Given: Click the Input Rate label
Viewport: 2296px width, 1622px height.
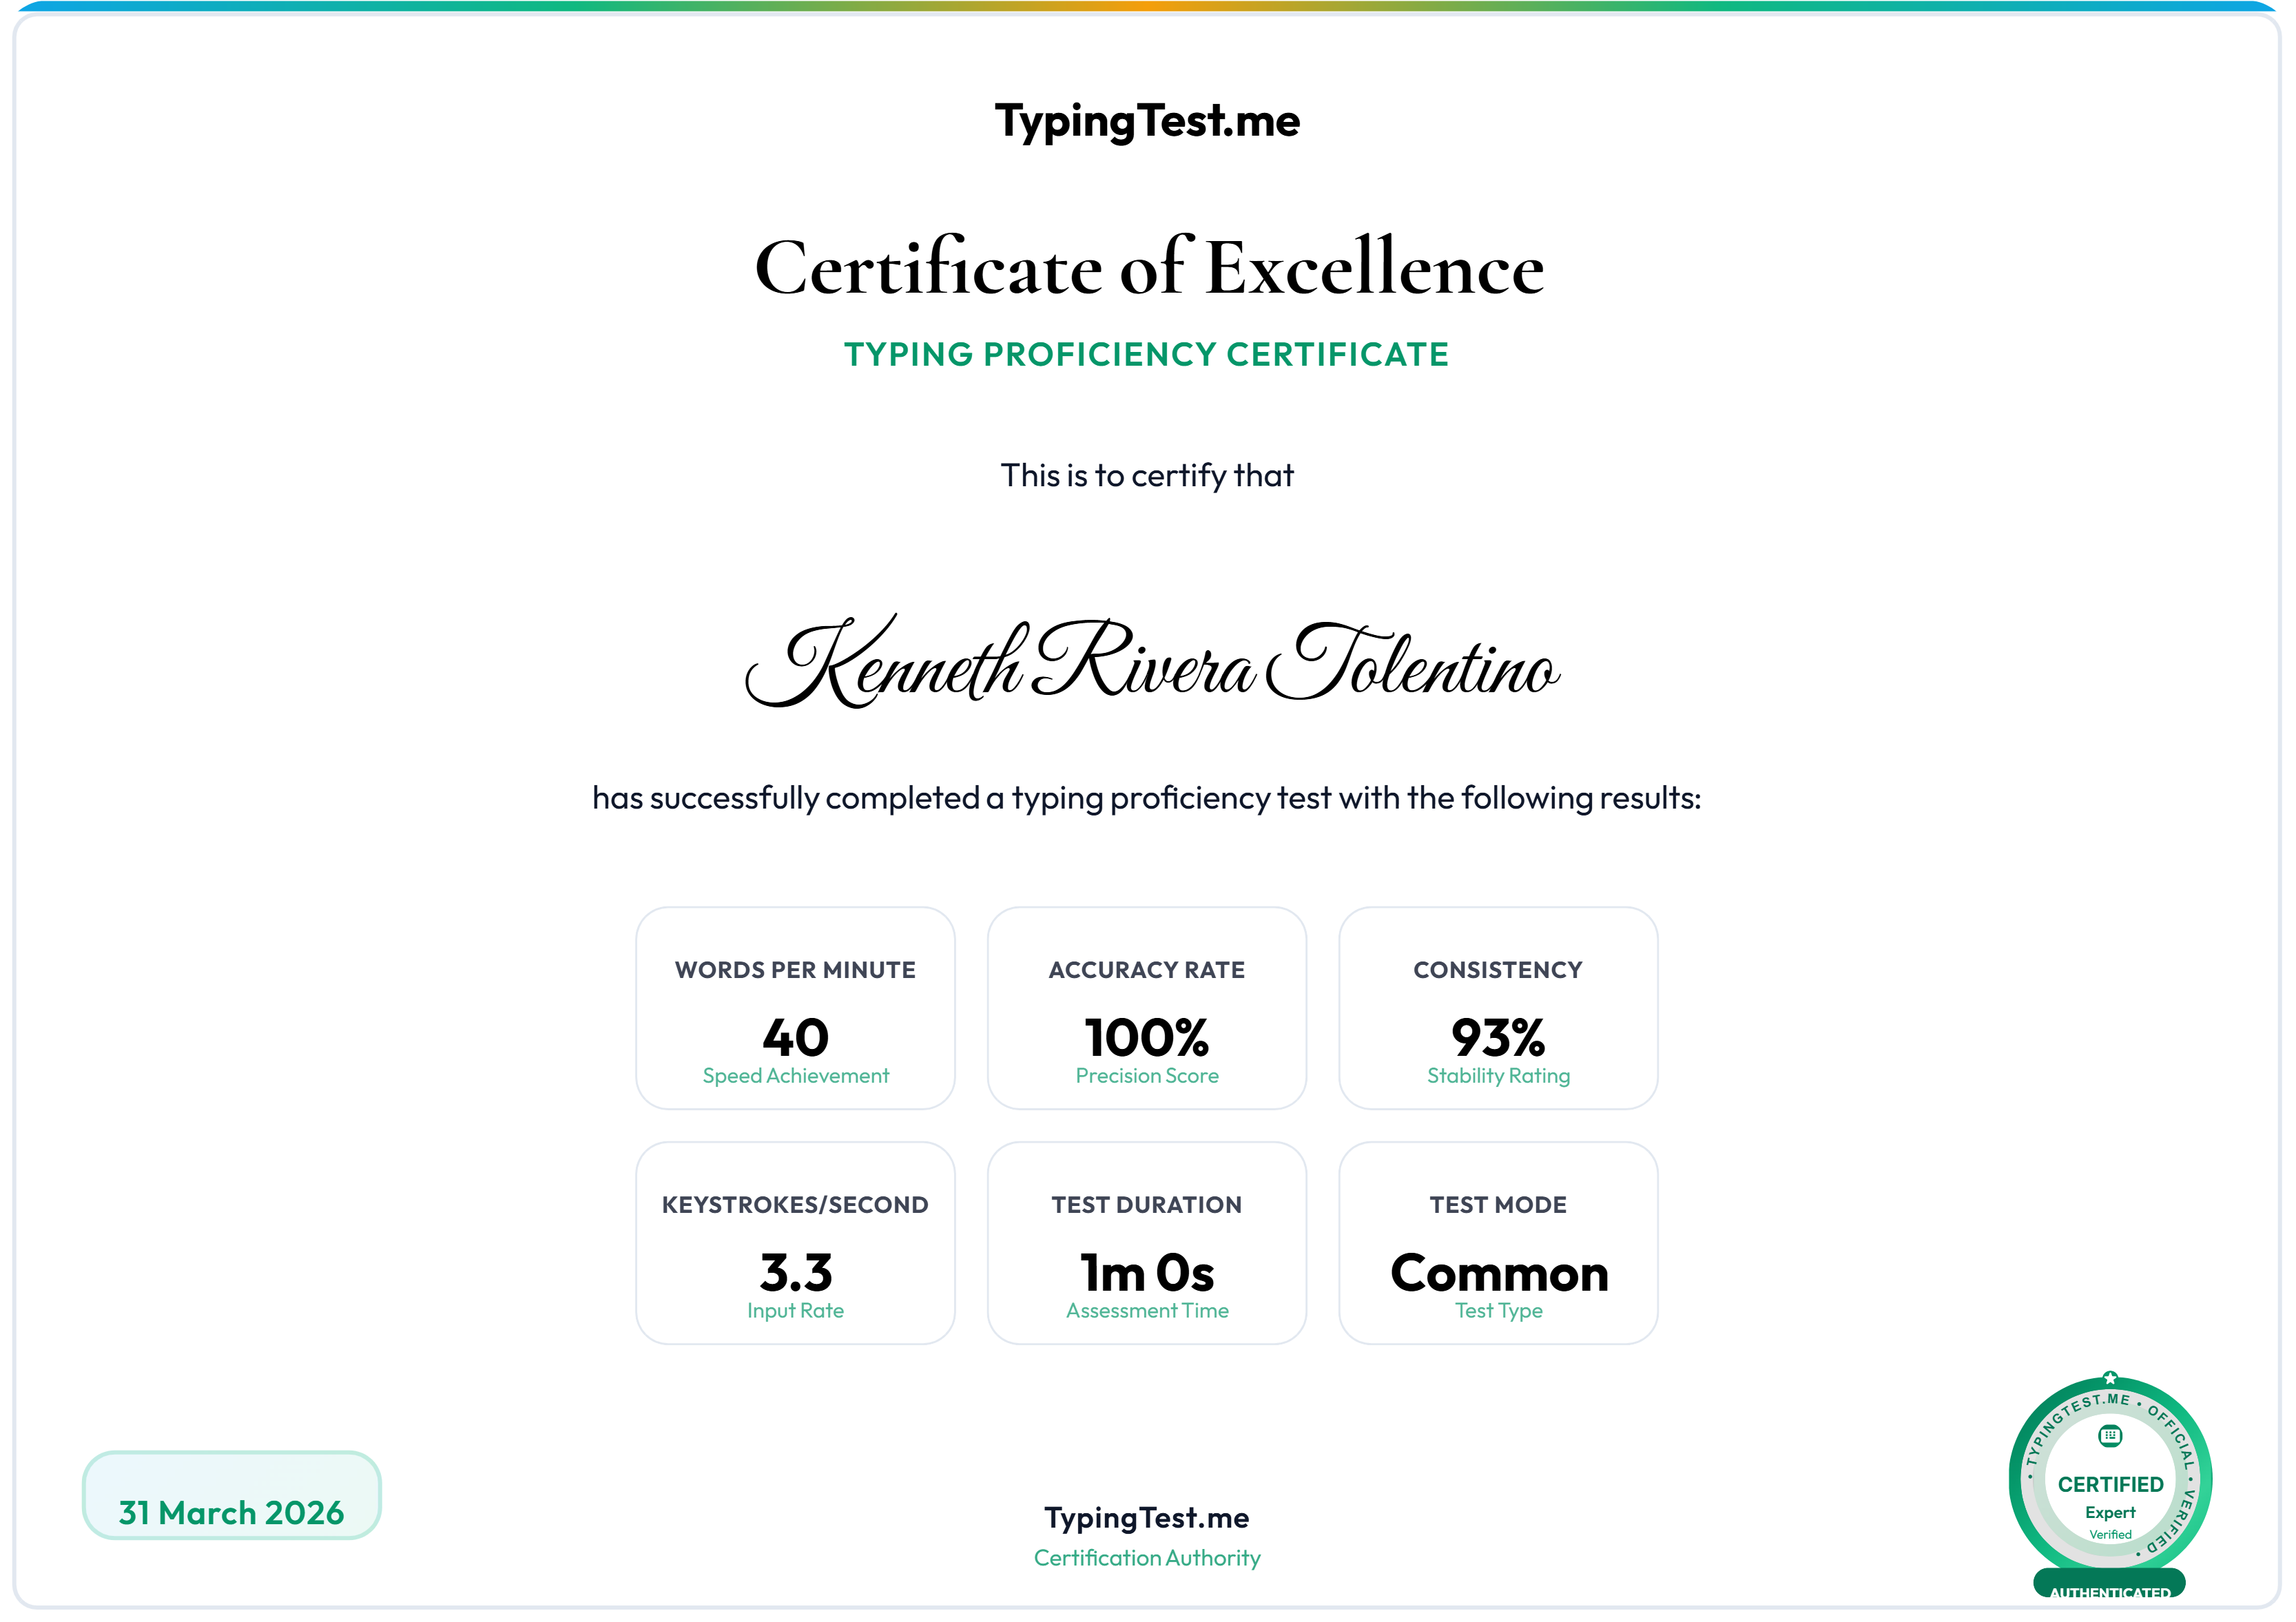Looking at the screenshot, I should [x=796, y=1311].
